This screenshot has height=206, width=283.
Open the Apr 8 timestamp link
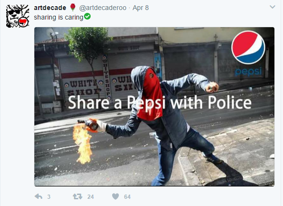141,8
